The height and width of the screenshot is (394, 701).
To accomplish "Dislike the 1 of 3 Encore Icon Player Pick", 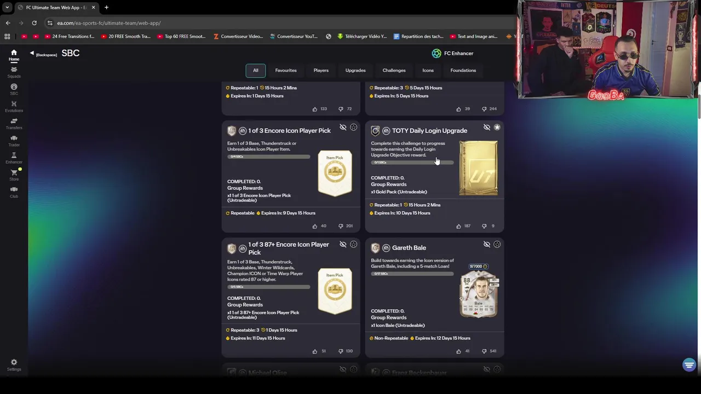I will click(x=341, y=225).
